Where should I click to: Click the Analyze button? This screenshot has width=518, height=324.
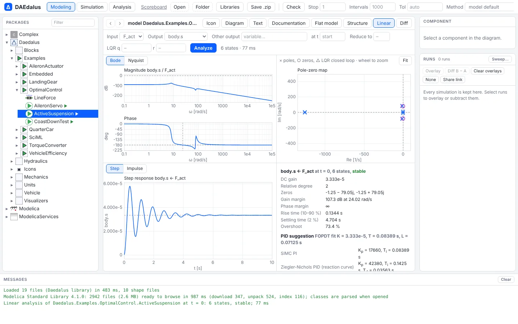coord(203,48)
